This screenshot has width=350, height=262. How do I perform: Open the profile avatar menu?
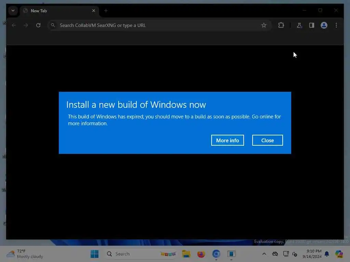[x=324, y=25]
